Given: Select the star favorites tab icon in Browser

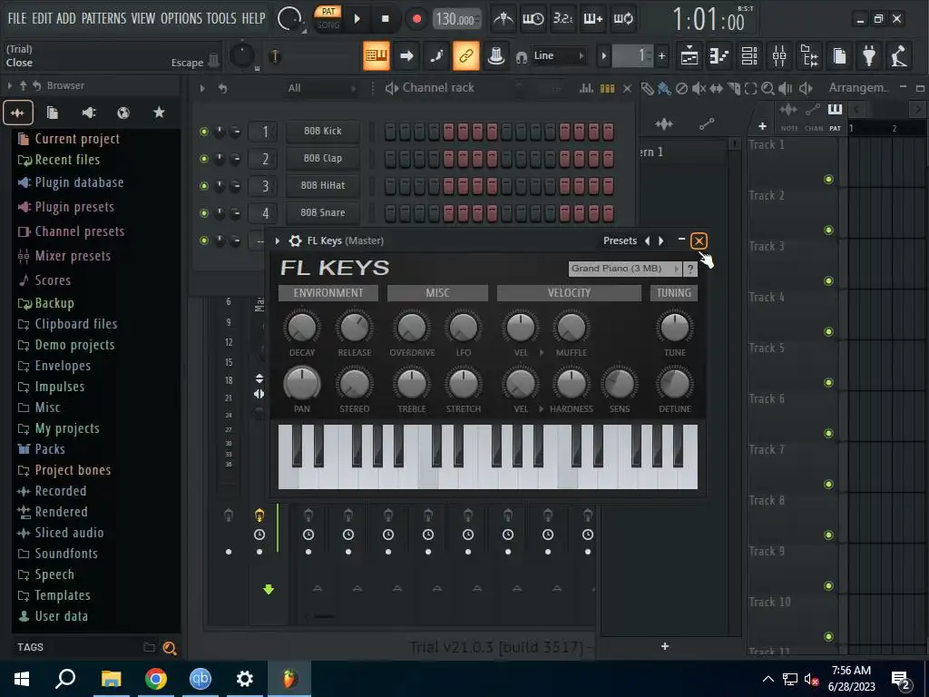Looking at the screenshot, I should point(159,112).
